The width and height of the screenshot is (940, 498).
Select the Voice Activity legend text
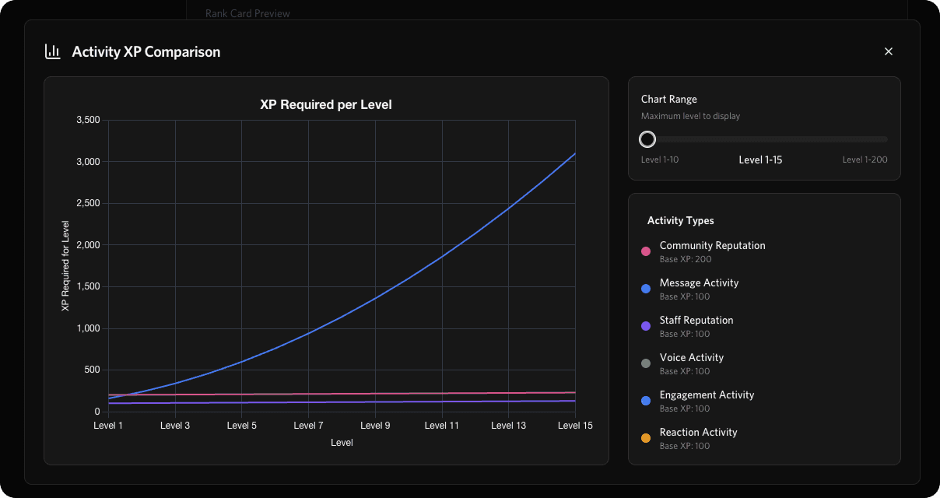click(x=691, y=357)
